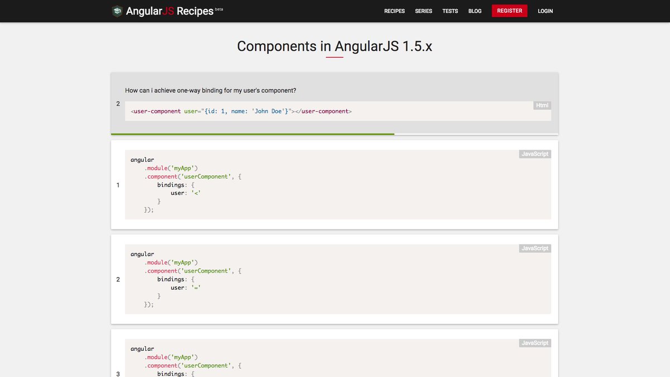Click JavaScript badge on answer 3
Viewport: 670px width, 377px height.
coord(535,343)
